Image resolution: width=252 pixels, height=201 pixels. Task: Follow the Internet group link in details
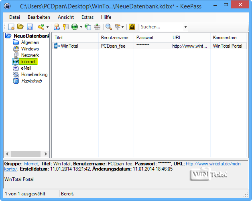30,164
